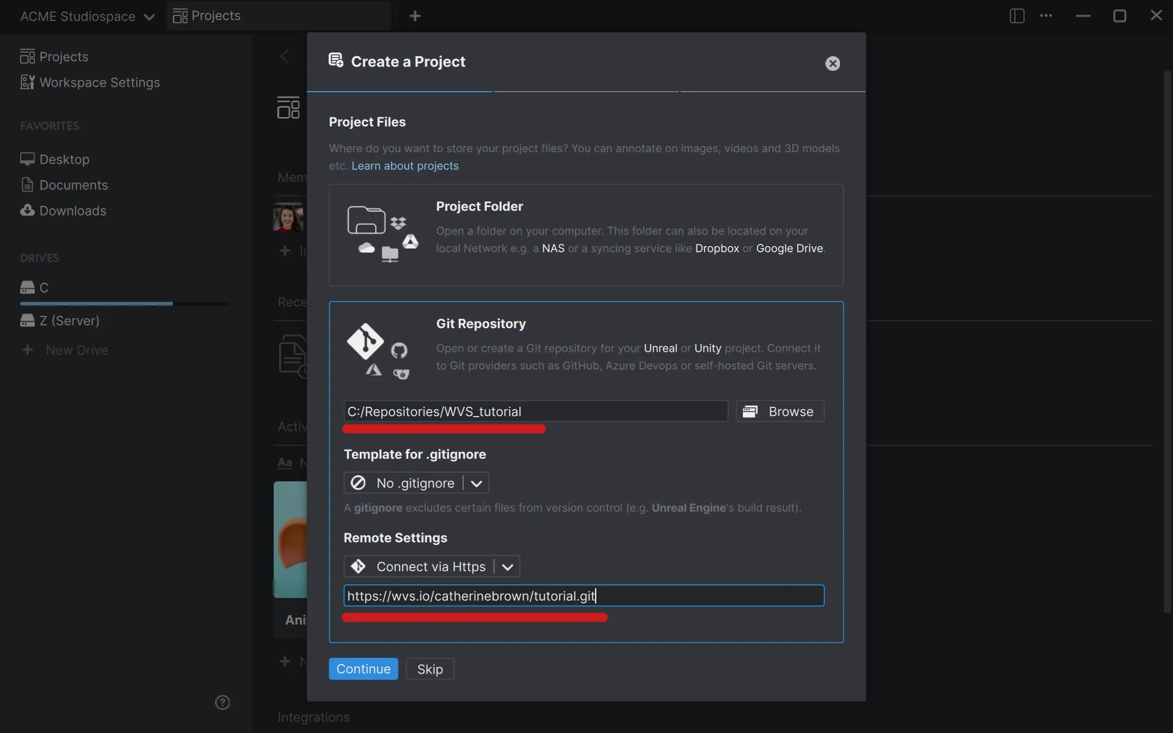Open Workspace Settings from the sidebar

click(x=90, y=82)
